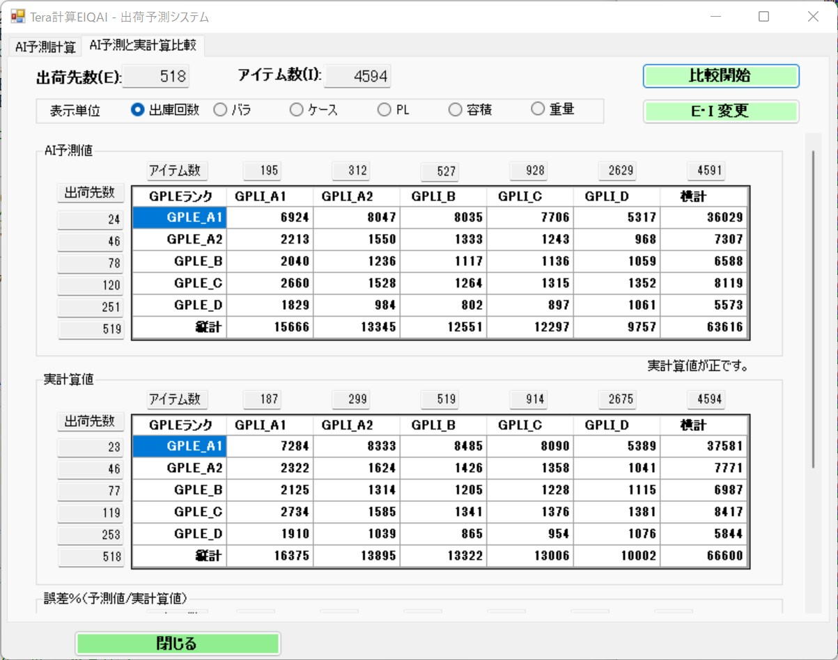Screen dimensions: 838x660
Task: Click 実計算値が正です。 status message
Action: pyautogui.click(x=698, y=366)
